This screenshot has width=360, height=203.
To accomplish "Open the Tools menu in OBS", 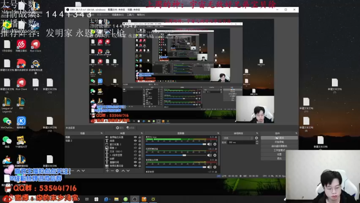I will (130, 15).
